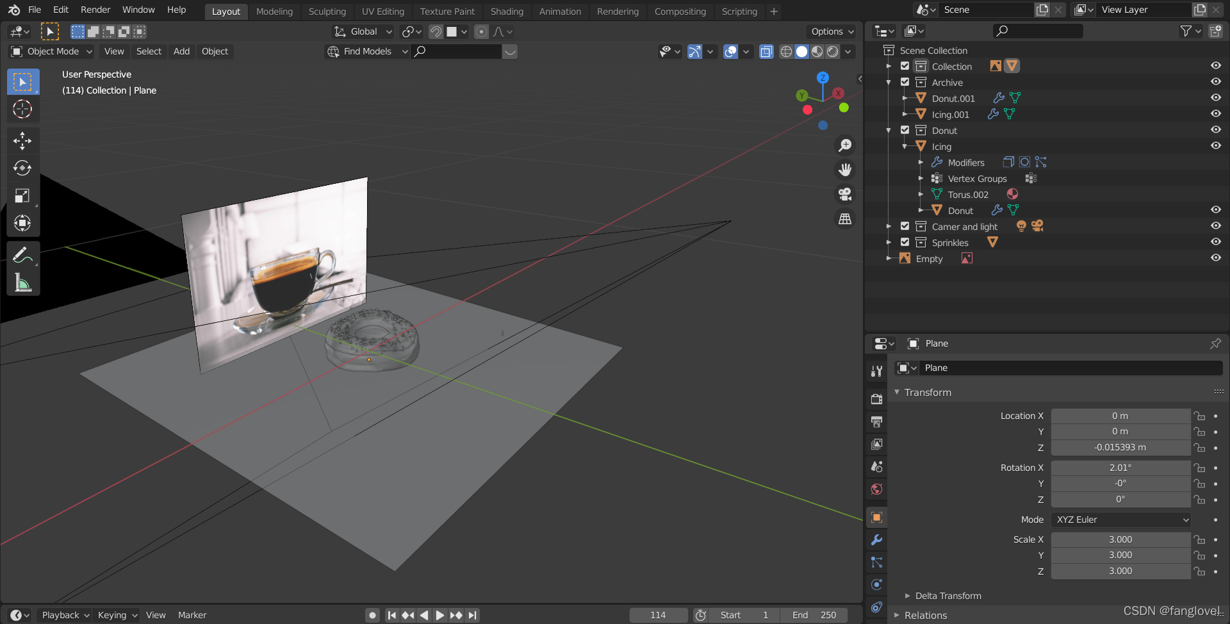Add a new workspace with plus button

[x=774, y=12]
